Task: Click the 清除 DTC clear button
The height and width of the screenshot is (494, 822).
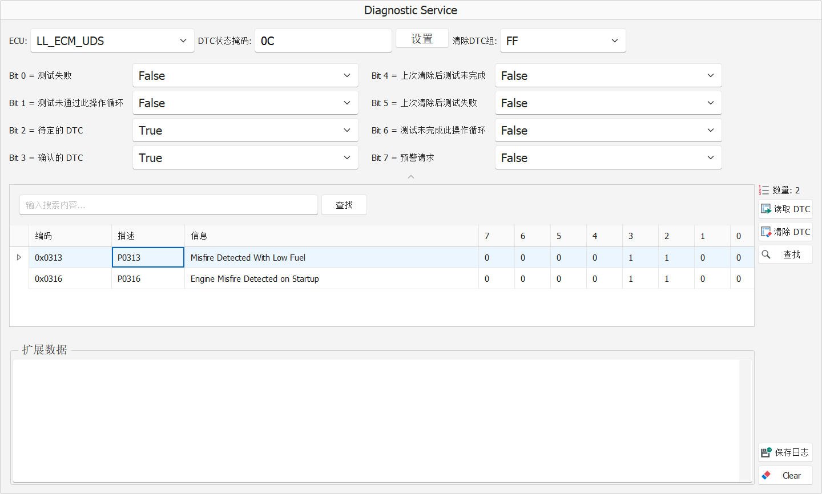Action: (785, 232)
